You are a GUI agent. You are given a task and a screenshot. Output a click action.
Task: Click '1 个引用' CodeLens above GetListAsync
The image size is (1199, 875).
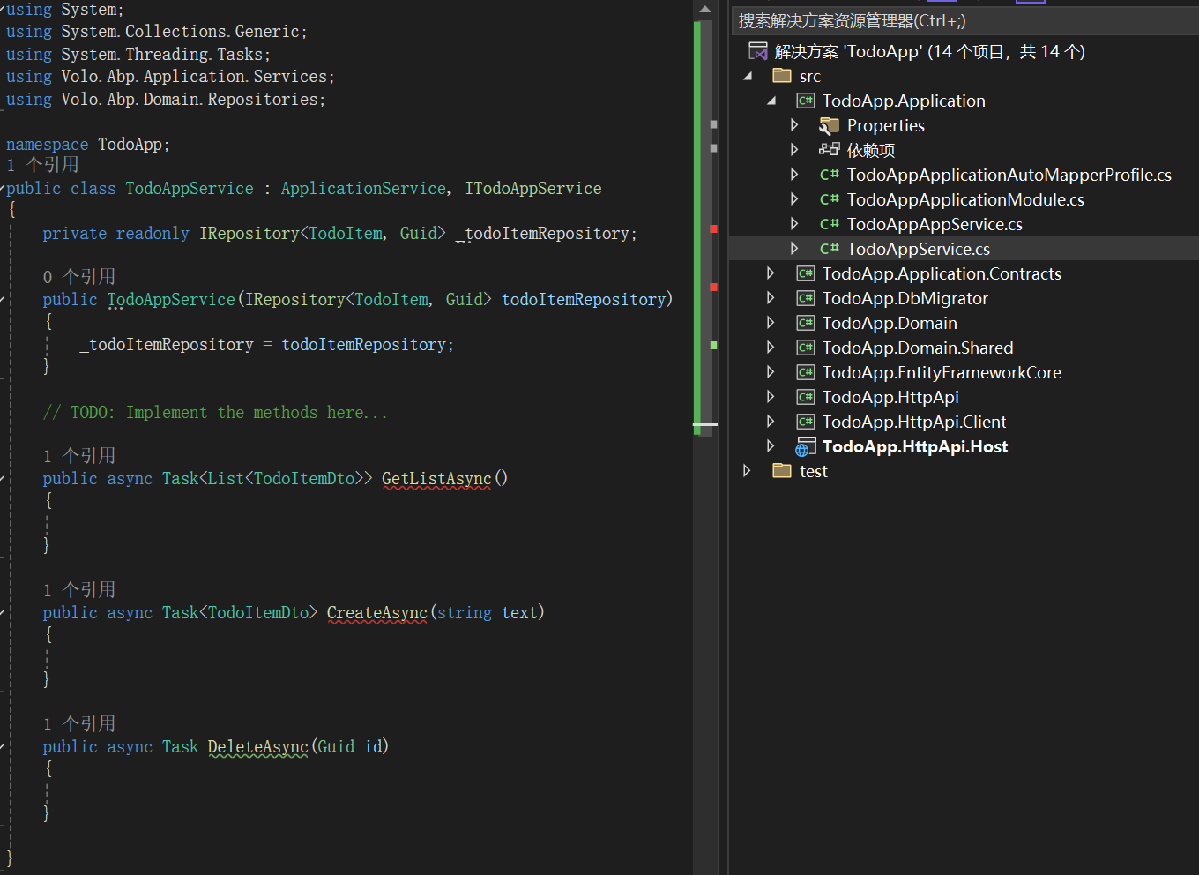[79, 456]
